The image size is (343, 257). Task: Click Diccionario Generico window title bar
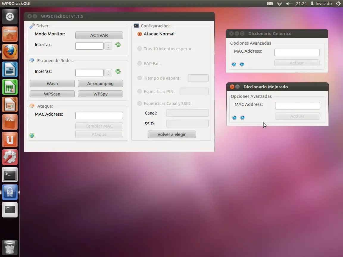[x=277, y=33]
